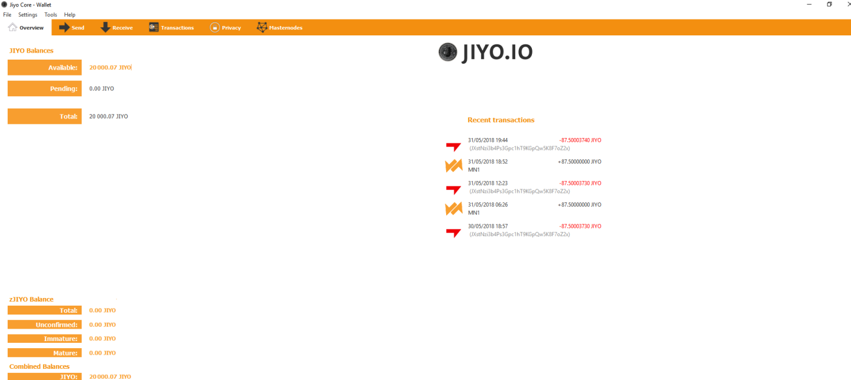Click the Pending balance 0.00 JIYO
This screenshot has height=380, width=851.
coord(102,89)
